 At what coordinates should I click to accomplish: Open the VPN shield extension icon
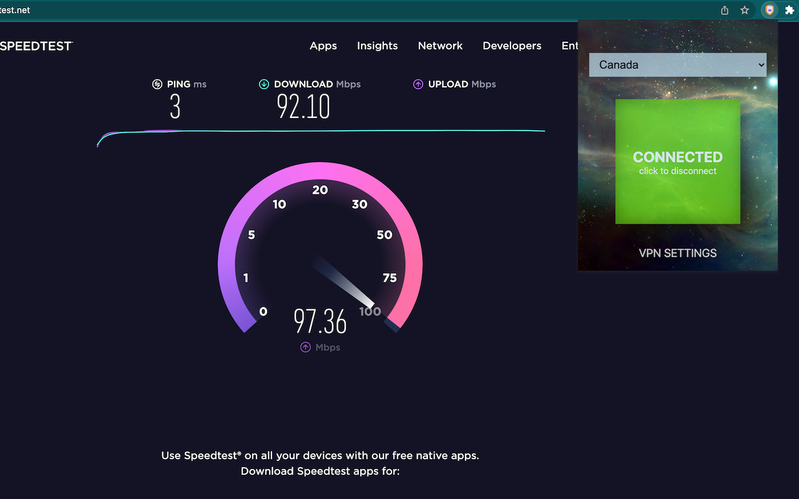pyautogui.click(x=770, y=10)
